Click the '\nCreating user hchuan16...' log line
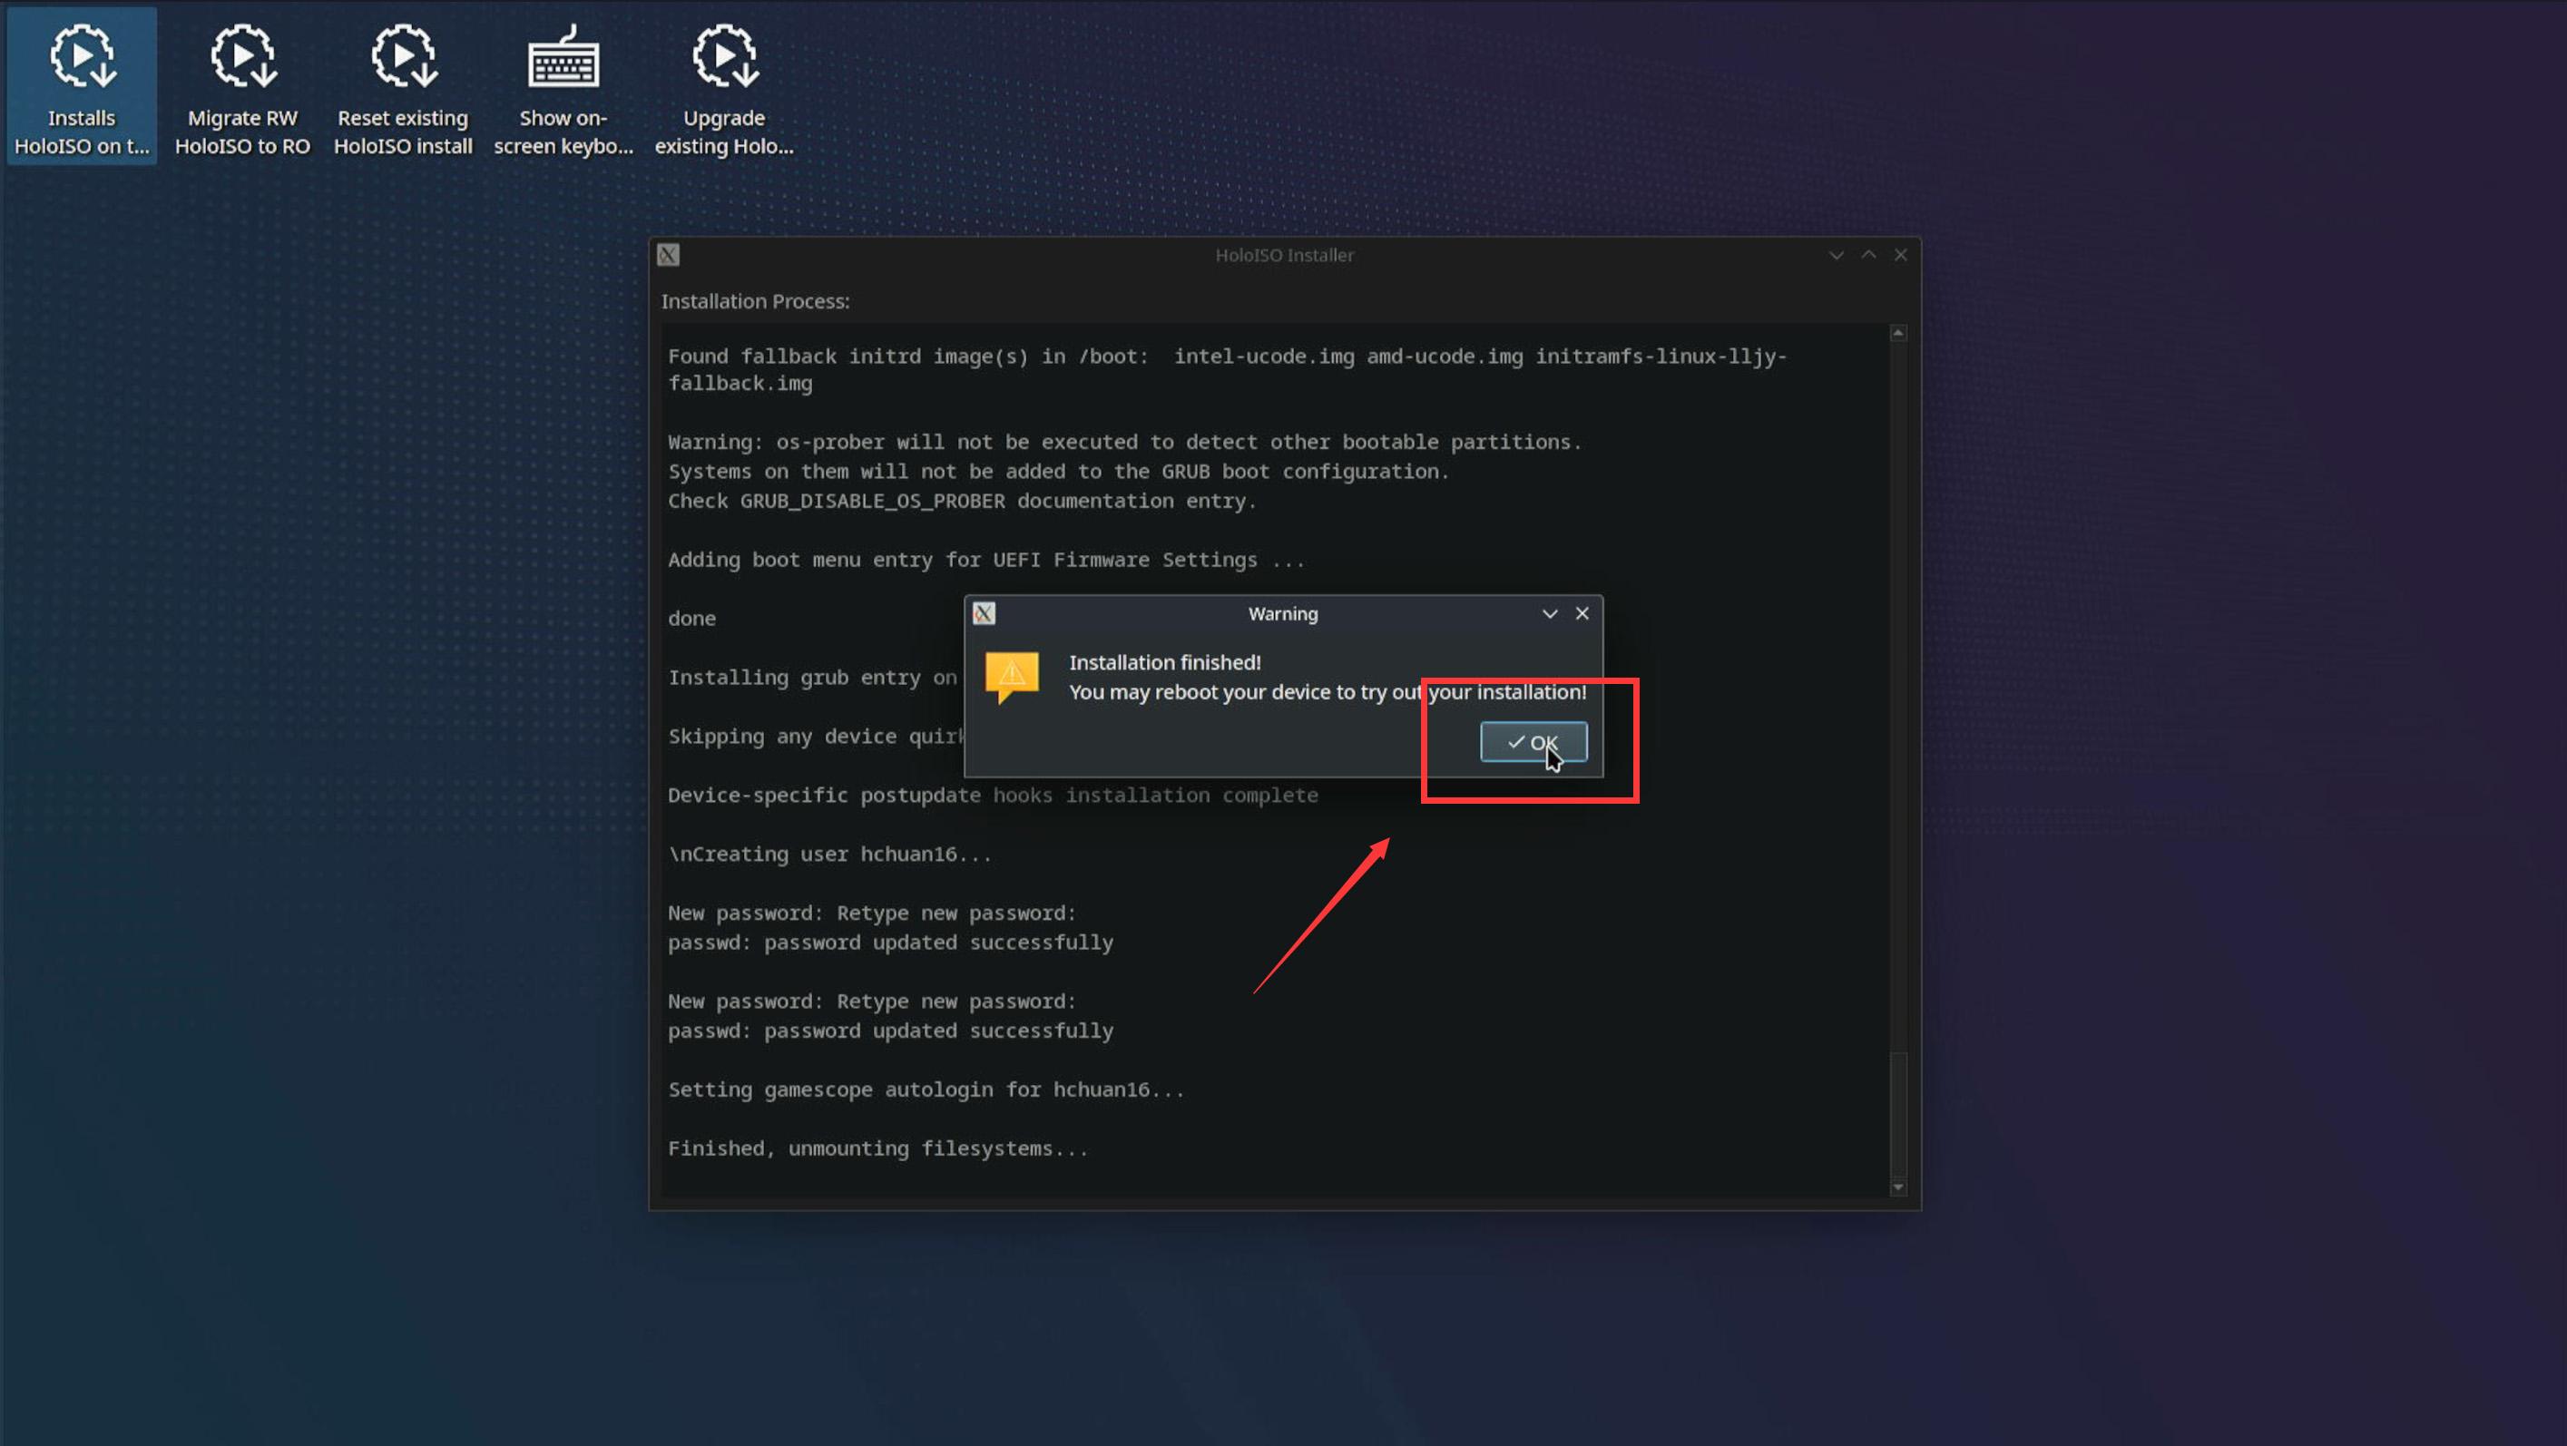 point(829,854)
